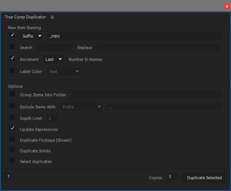231x191 pixels.
Task: Click the Copies label
Action: (155, 178)
